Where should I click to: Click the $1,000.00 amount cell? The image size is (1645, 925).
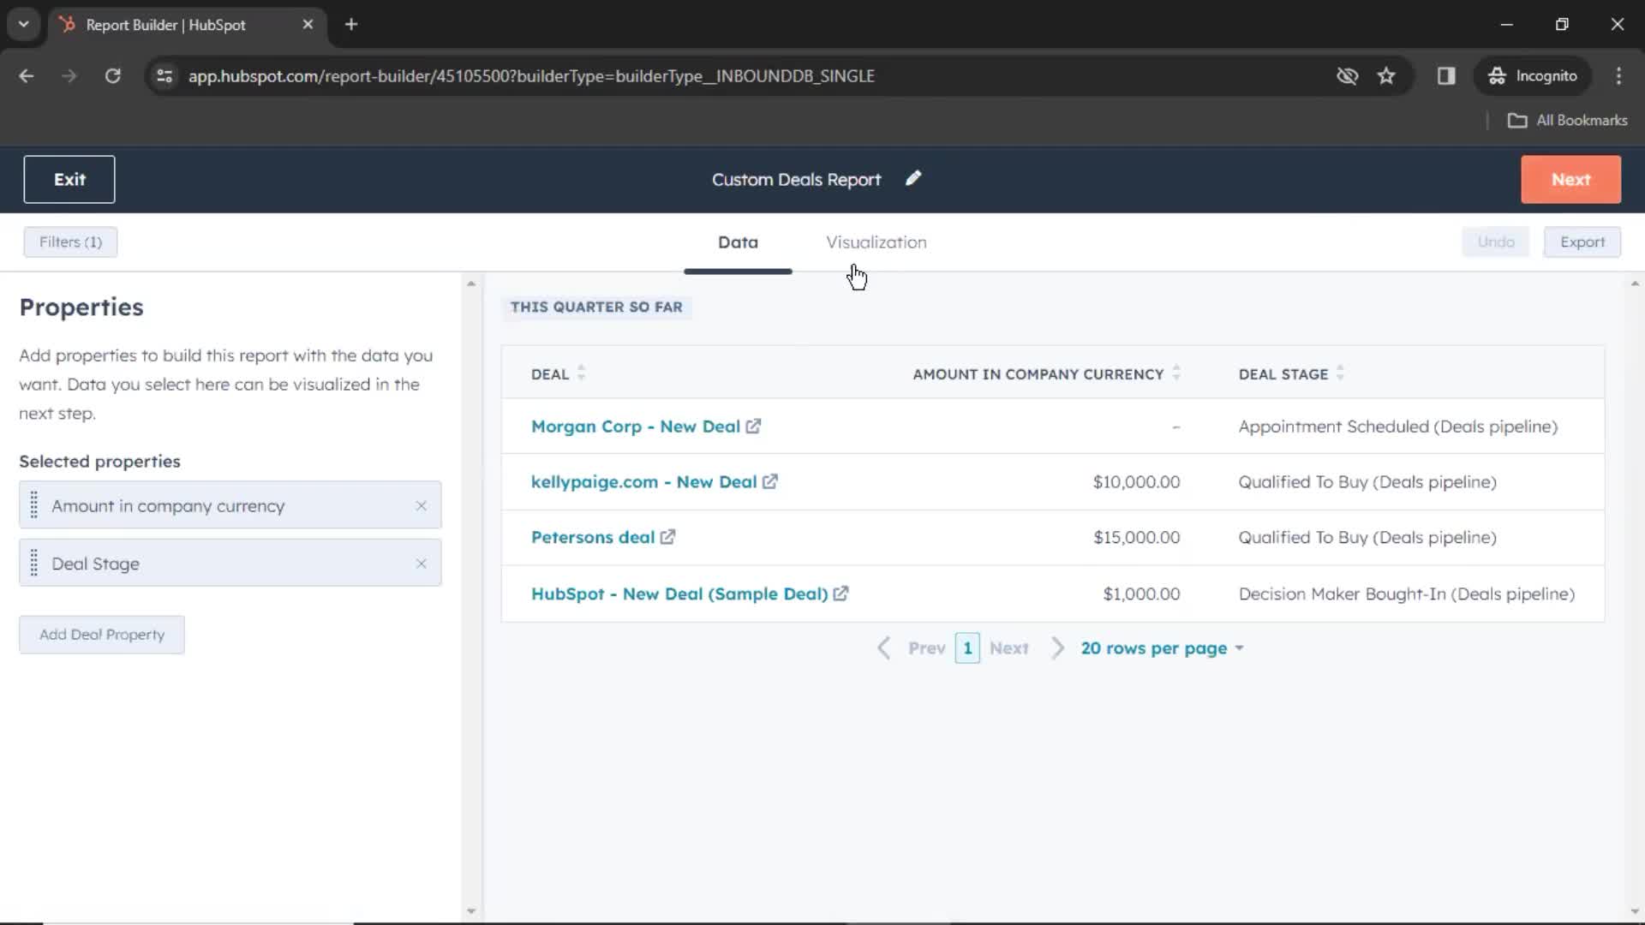tap(1141, 594)
